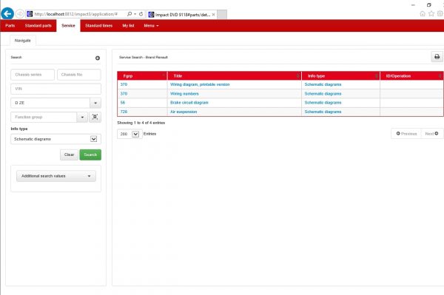This screenshot has width=444, height=295.
Task: Click the green Search button
Action: pos(90,155)
